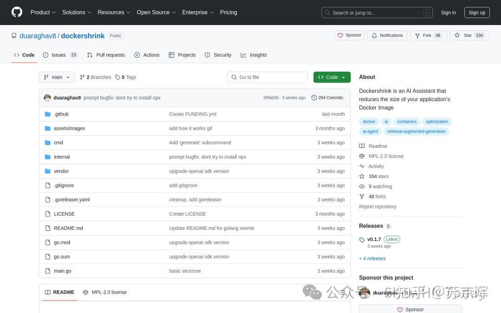
Task: Open the main branch selector dropdown
Action: point(57,77)
